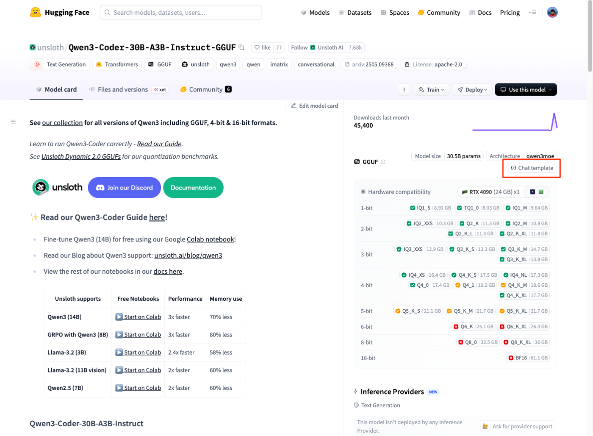Go to Spaces in top navigation
The width and height of the screenshot is (593, 436).
pos(395,12)
